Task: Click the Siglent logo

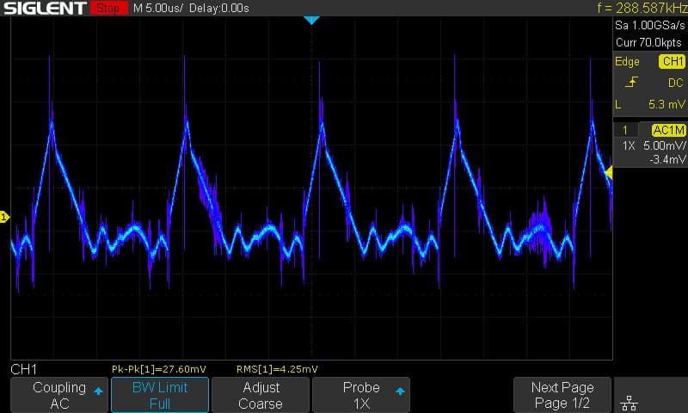Action: (x=45, y=8)
